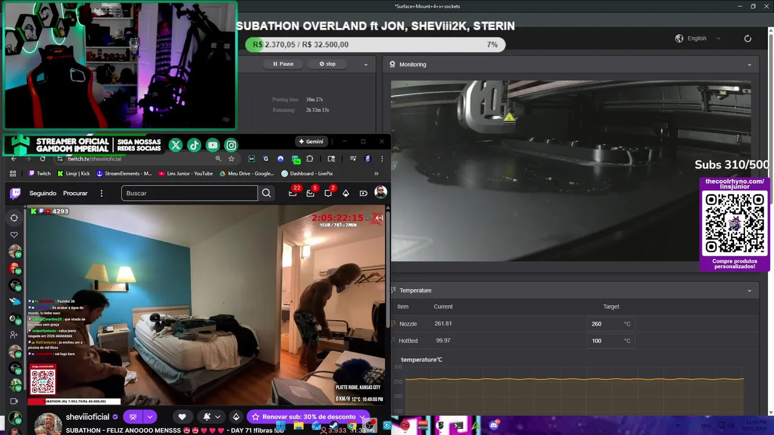
Task: Click the subathon donation progress bar
Action: (375, 44)
